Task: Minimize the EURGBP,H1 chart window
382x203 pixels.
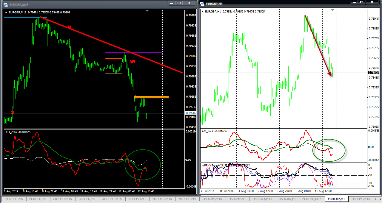Action: (354, 3)
